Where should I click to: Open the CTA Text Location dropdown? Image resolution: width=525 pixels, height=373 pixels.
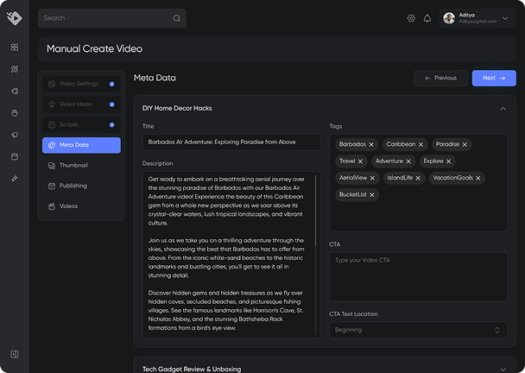(x=418, y=330)
